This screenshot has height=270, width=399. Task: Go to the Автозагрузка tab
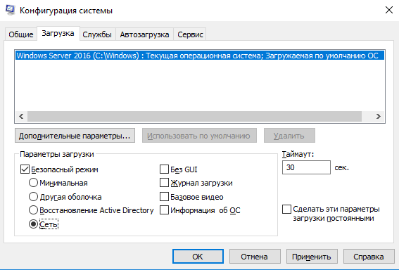pyautogui.click(x=144, y=34)
